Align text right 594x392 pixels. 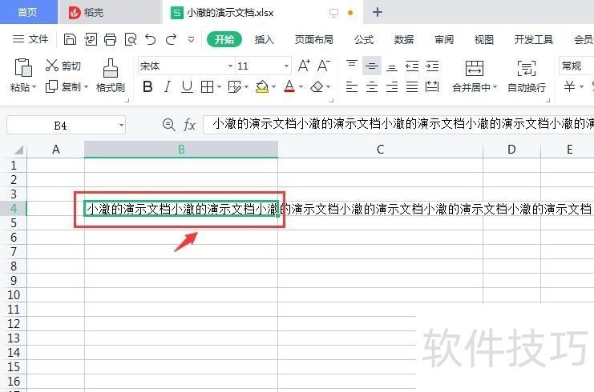(x=392, y=87)
